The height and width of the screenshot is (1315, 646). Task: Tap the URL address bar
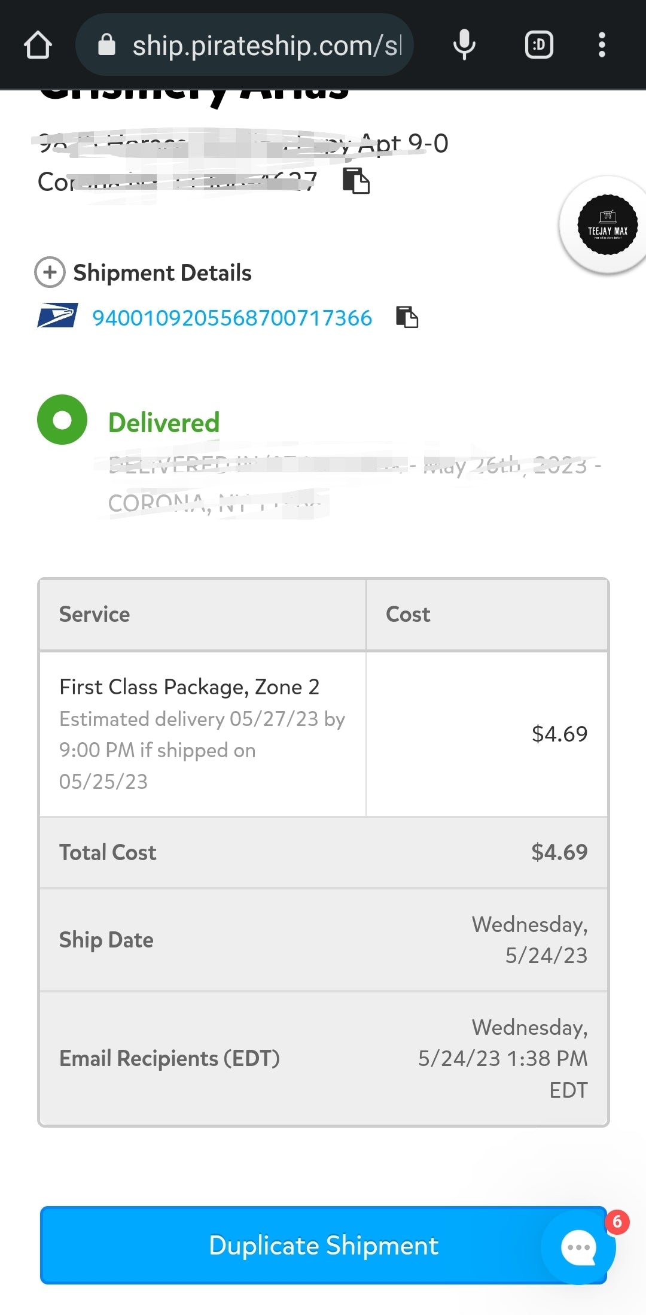(x=266, y=45)
